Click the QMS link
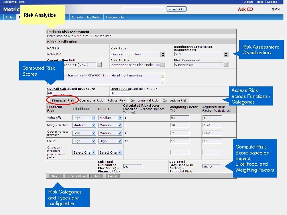 click(x=275, y=9)
